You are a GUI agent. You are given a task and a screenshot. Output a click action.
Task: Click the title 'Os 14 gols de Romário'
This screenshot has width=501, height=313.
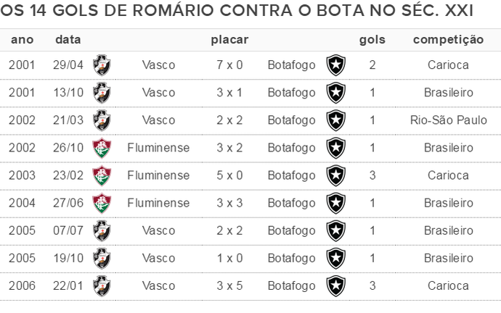107,11
